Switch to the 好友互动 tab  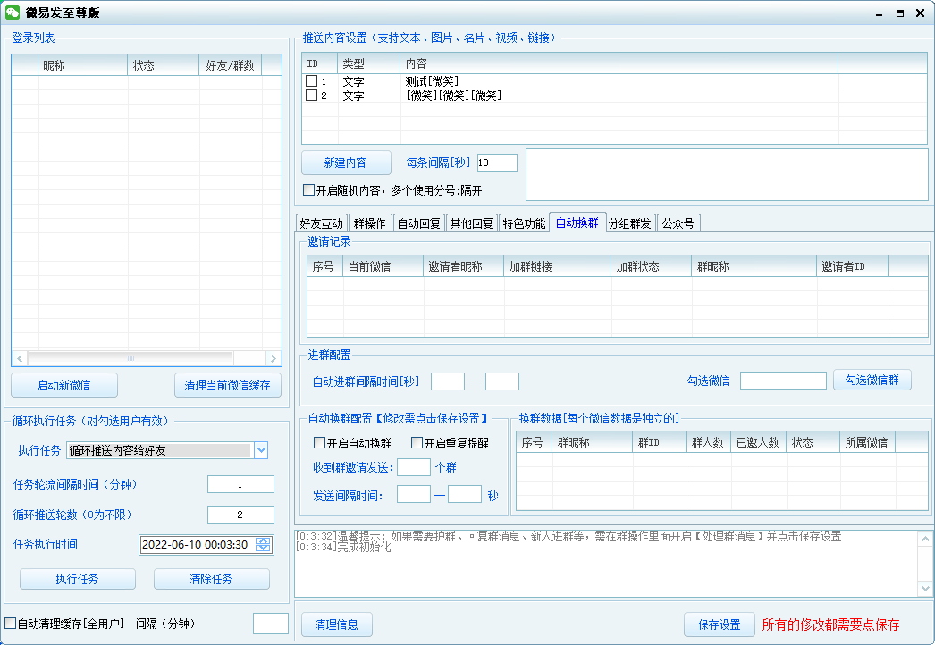[322, 223]
